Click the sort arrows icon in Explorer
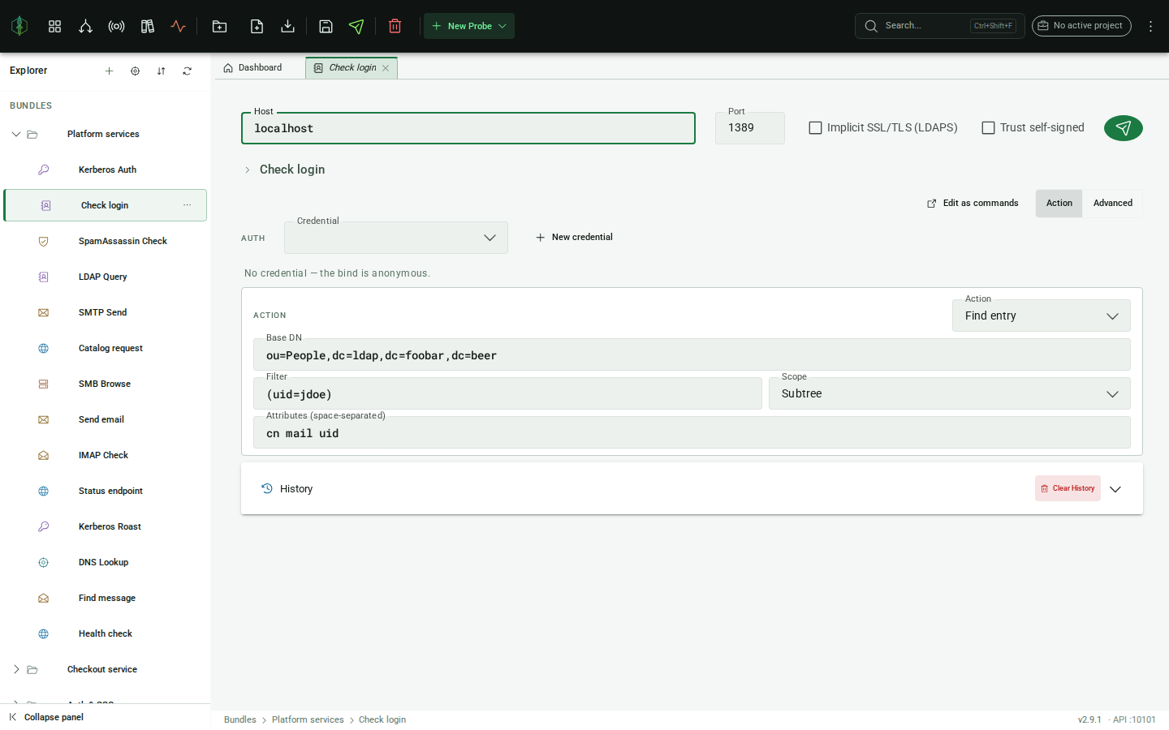Image resolution: width=1169 pixels, height=730 pixels. pos(161,71)
